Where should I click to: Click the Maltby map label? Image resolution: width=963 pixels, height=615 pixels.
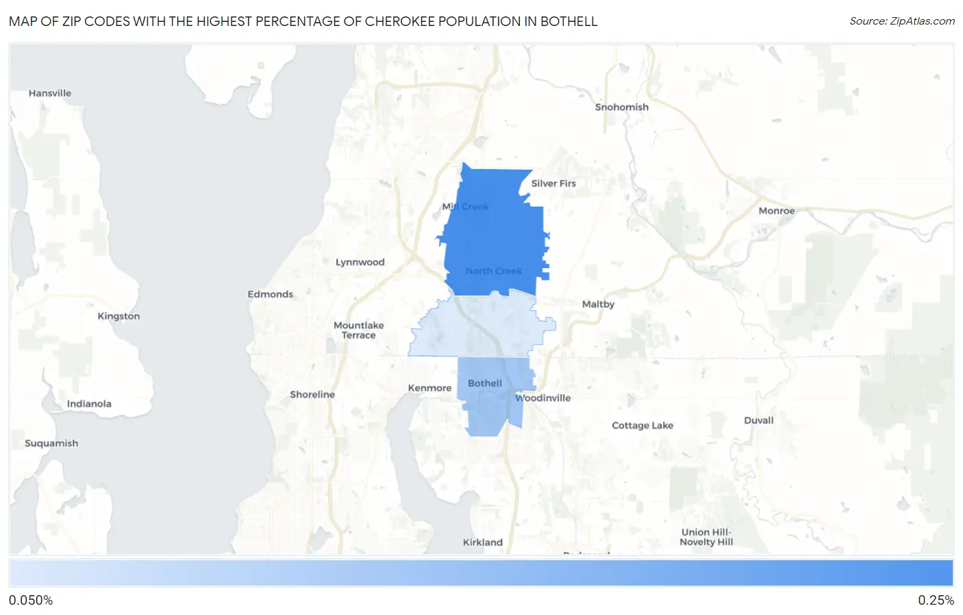(x=598, y=304)
